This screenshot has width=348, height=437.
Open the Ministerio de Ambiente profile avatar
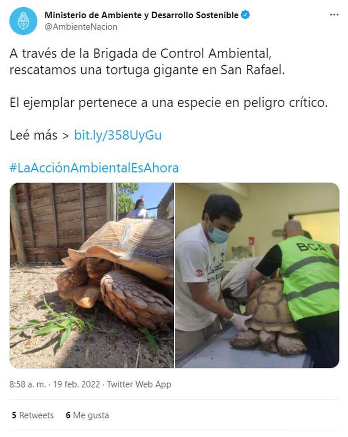(x=23, y=21)
